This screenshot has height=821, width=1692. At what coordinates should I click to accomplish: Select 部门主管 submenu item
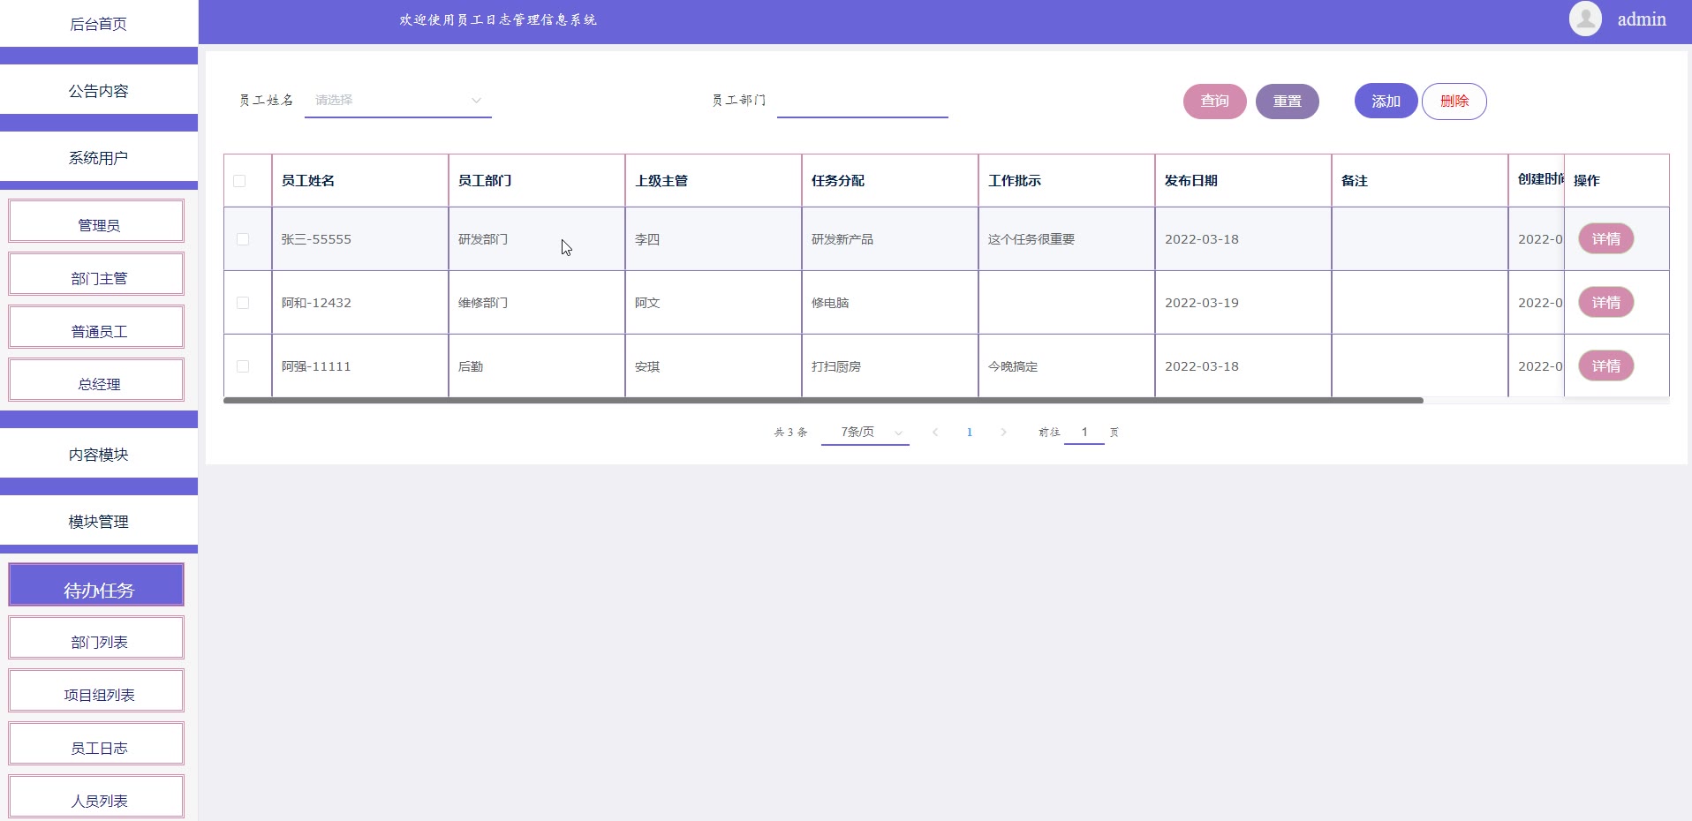coord(96,275)
